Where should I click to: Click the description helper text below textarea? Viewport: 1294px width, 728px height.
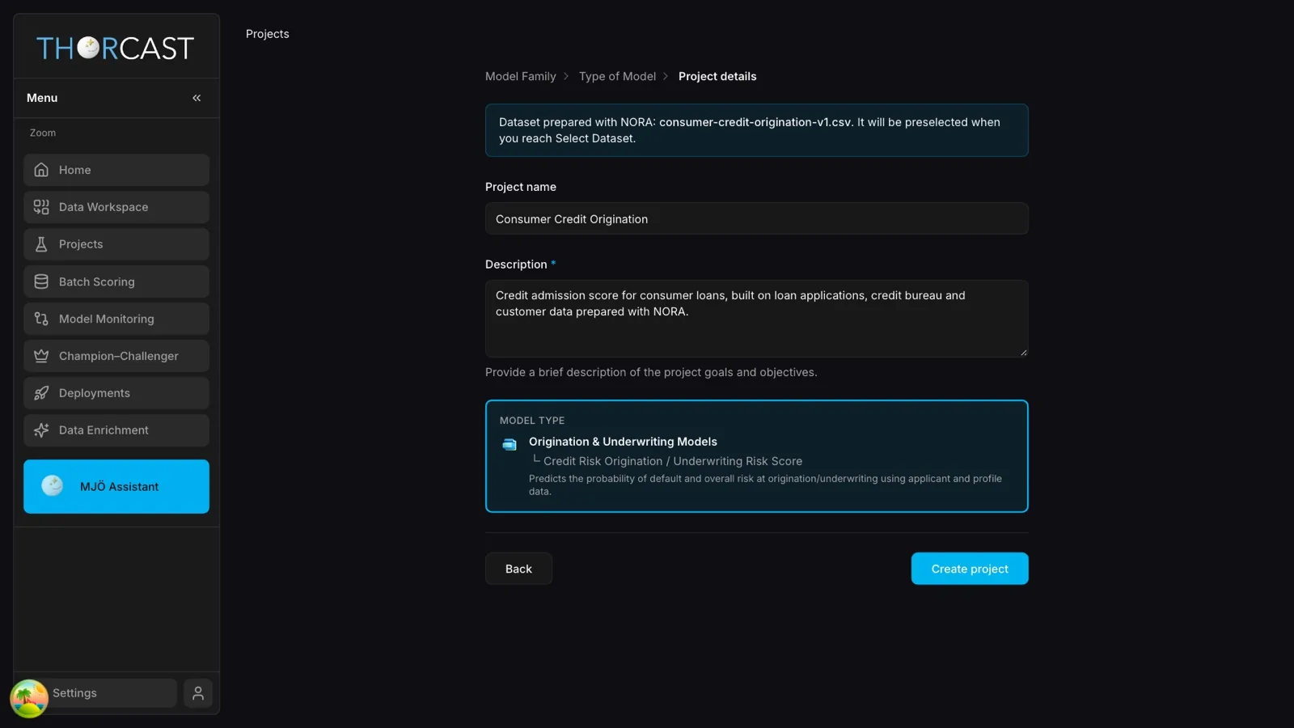coord(651,372)
